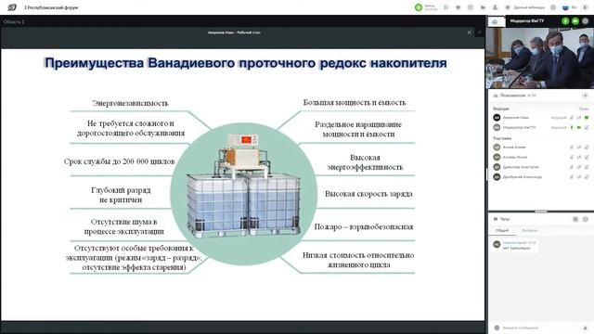Open the files folder icon in top bar
The height and width of the screenshot is (334, 594).
483,7
